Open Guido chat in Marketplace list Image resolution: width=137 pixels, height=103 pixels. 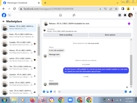tap(19, 84)
